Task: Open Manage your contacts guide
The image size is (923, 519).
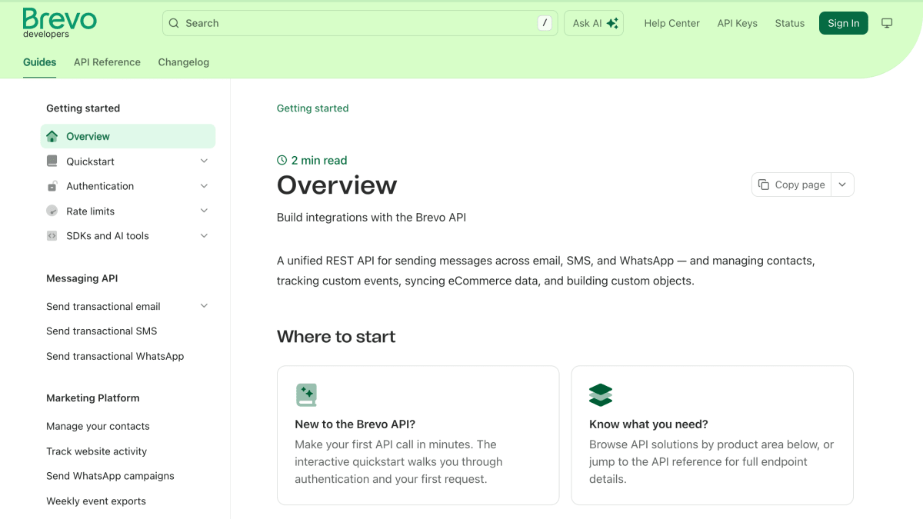Action: pyautogui.click(x=98, y=426)
